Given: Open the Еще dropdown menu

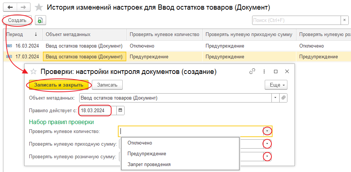Looking at the screenshot, I should pos(276,85).
